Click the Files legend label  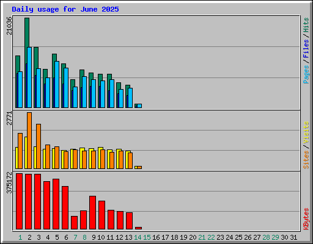click(x=306, y=49)
